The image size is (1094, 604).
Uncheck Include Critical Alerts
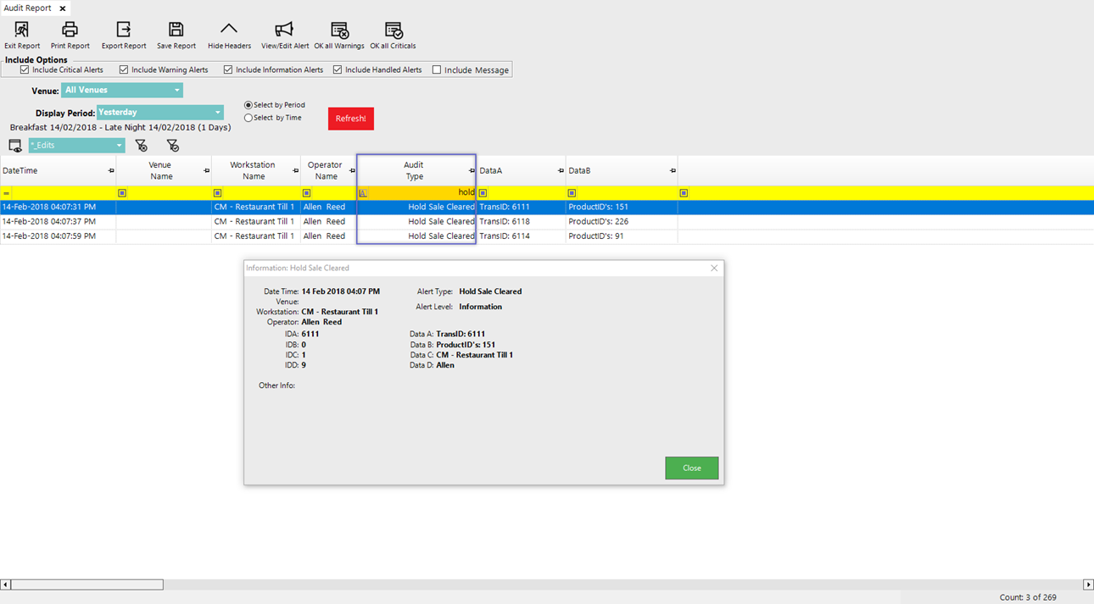point(25,70)
